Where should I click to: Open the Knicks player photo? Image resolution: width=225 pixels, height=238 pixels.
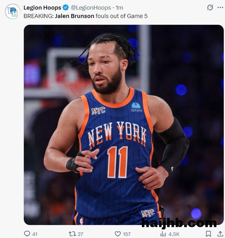point(124,125)
